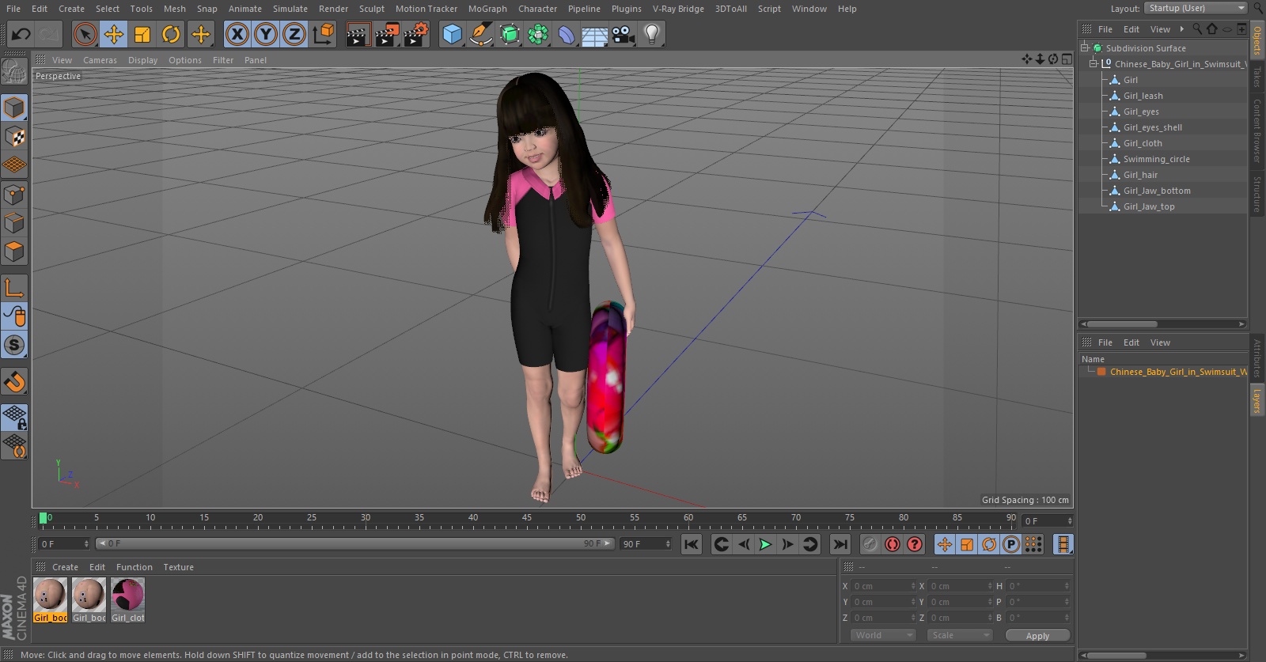Screen dimensions: 1266x662
Task: Toggle autokeying button
Action: [893, 544]
